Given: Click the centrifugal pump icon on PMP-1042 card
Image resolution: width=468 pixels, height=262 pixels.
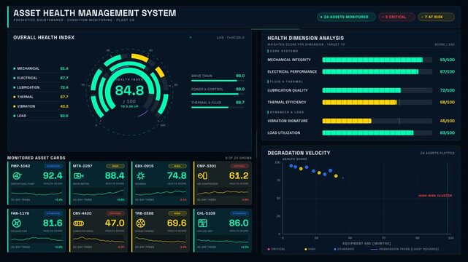Looking at the screenshot, I should (x=17, y=176).
